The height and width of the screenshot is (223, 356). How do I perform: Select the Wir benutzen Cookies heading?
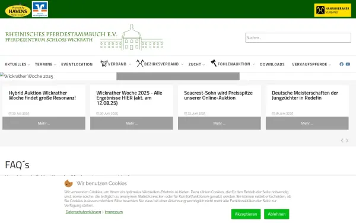(x=101, y=183)
